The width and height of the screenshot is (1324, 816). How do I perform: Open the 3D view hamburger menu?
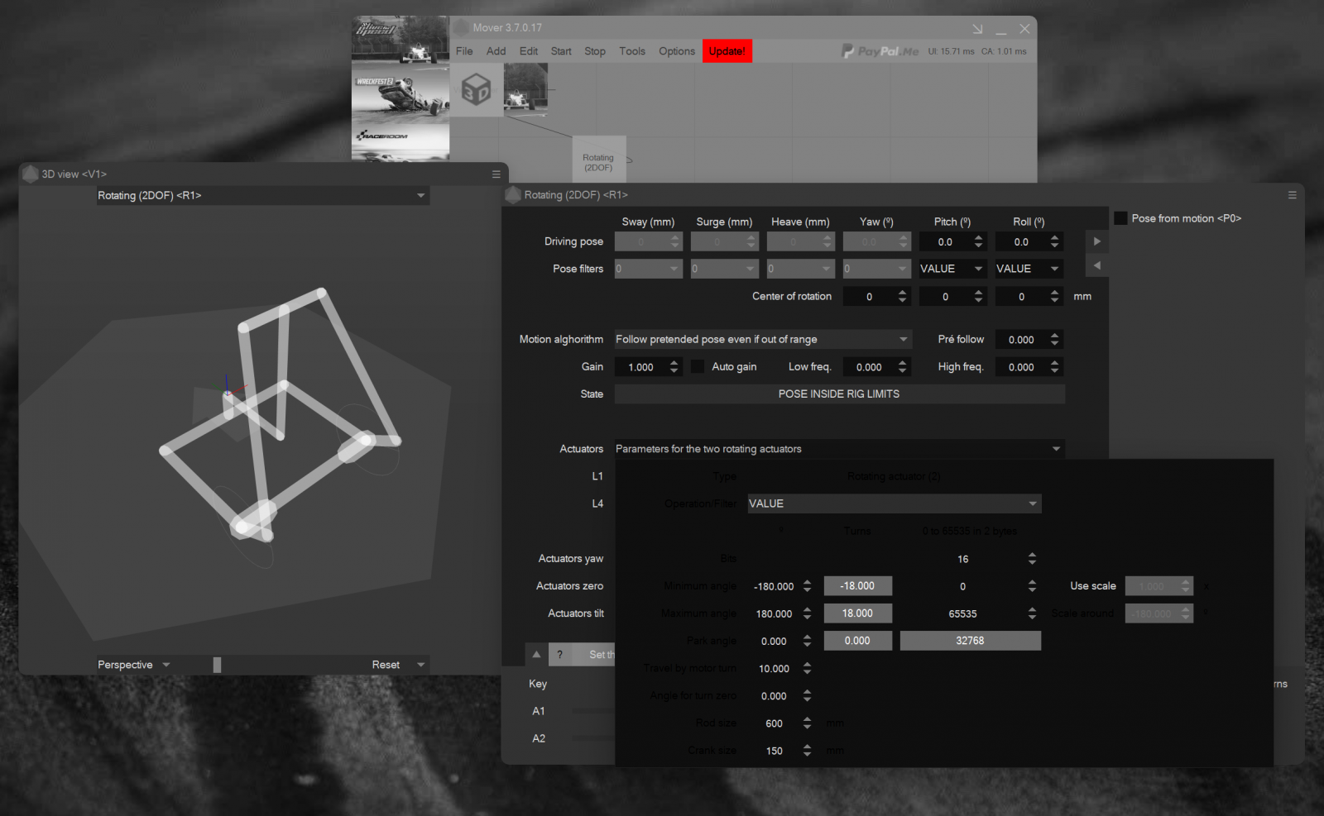pos(496,174)
